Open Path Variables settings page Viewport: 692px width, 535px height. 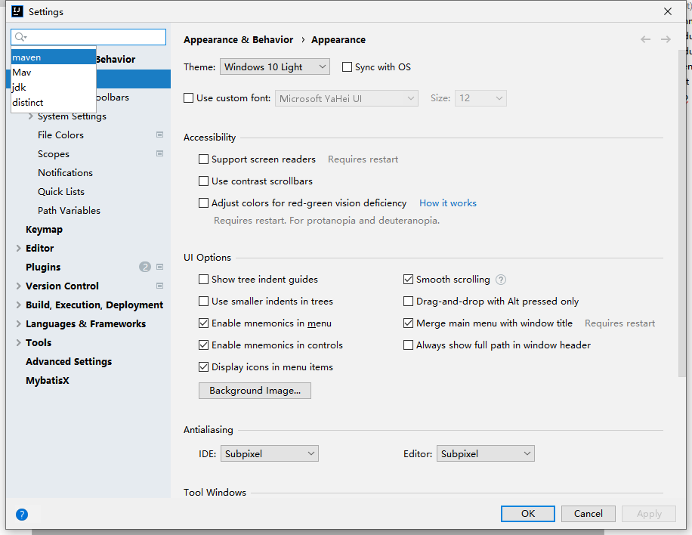(x=69, y=211)
